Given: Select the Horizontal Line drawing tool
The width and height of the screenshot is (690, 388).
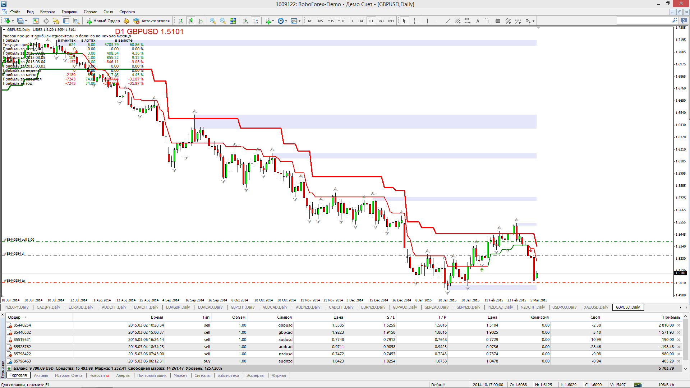Looking at the screenshot, I should pyautogui.click(x=437, y=21).
